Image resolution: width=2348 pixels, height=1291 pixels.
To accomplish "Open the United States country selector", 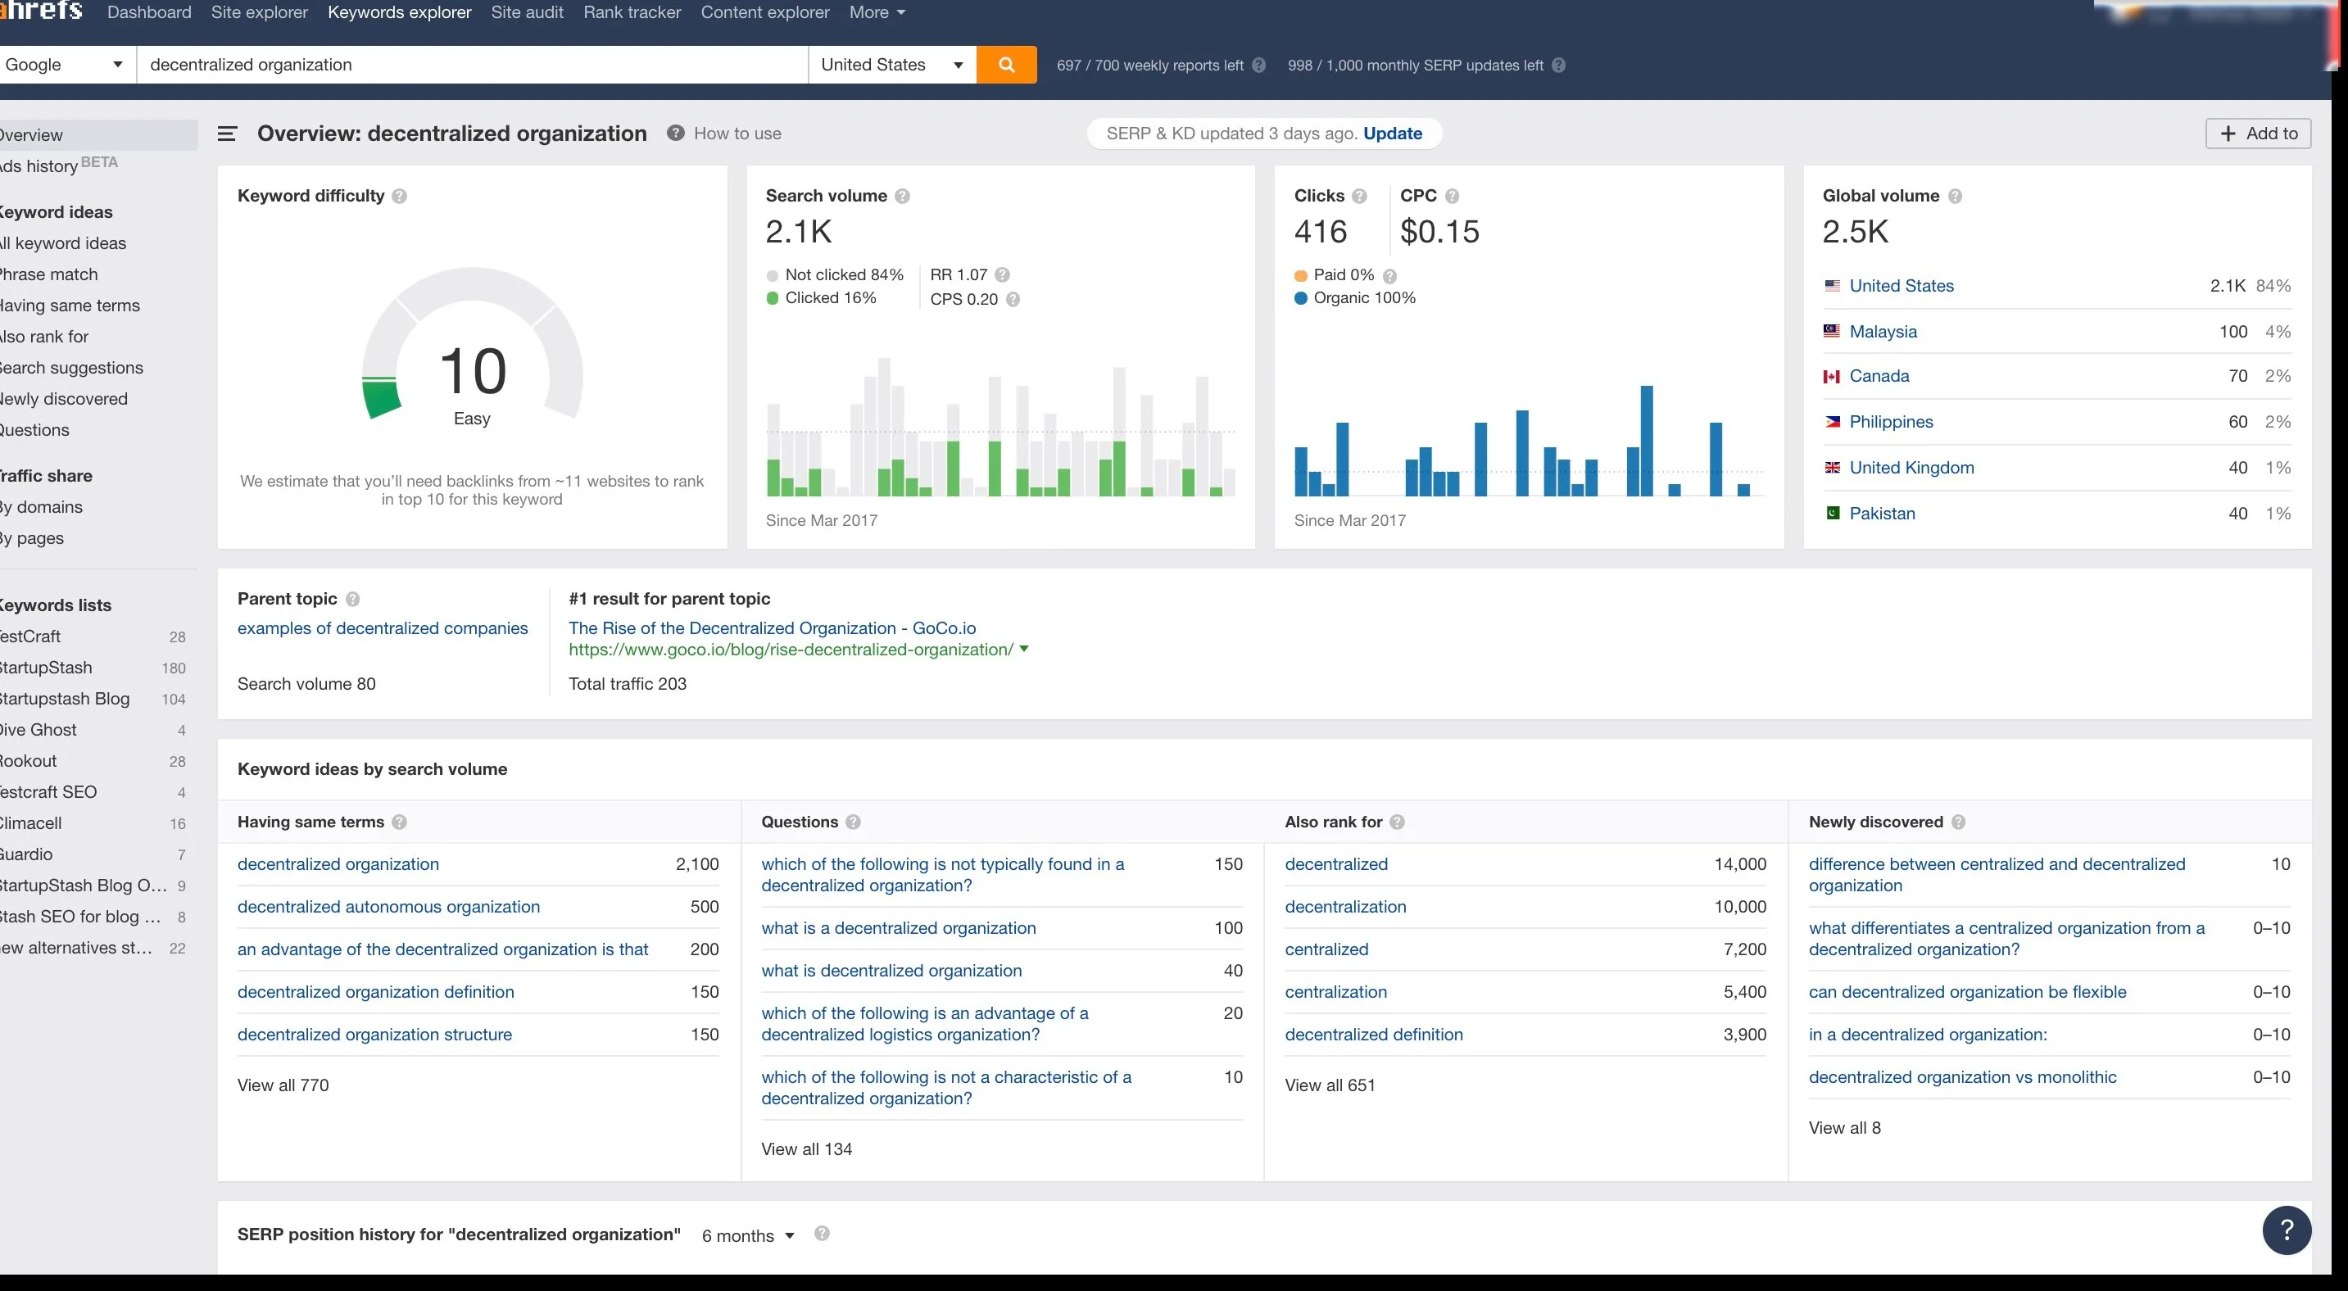I will tap(891, 65).
